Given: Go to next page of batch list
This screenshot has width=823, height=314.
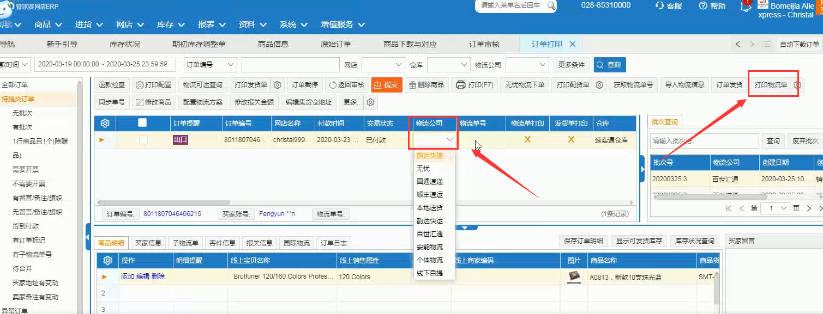Looking at the screenshot, I should click(x=808, y=208).
